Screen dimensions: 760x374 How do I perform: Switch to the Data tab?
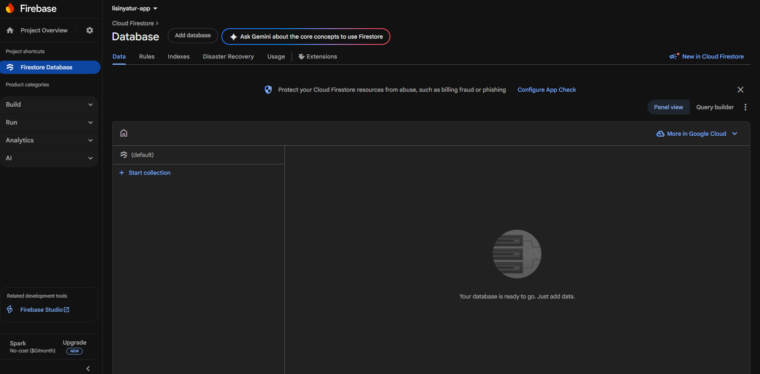point(119,56)
